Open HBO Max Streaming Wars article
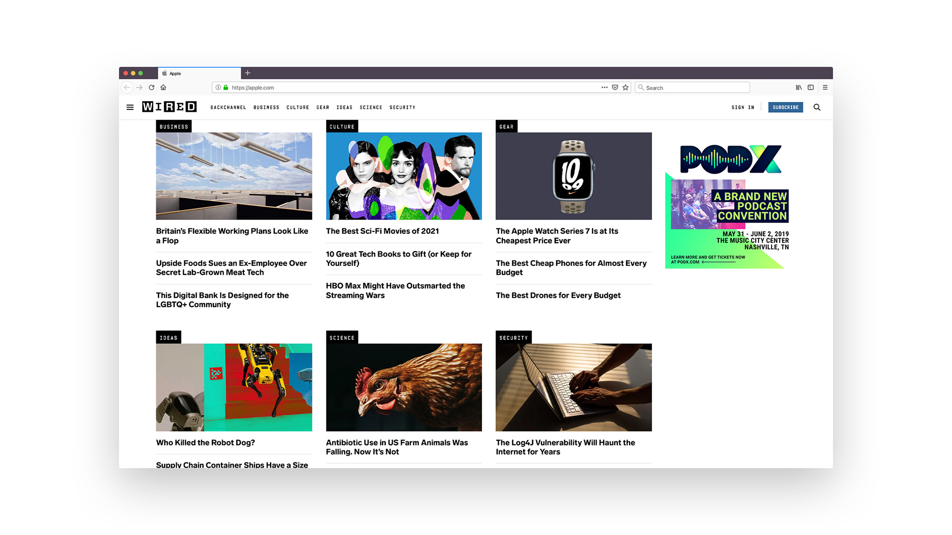Viewport: 952px width, 535px height. tap(395, 291)
